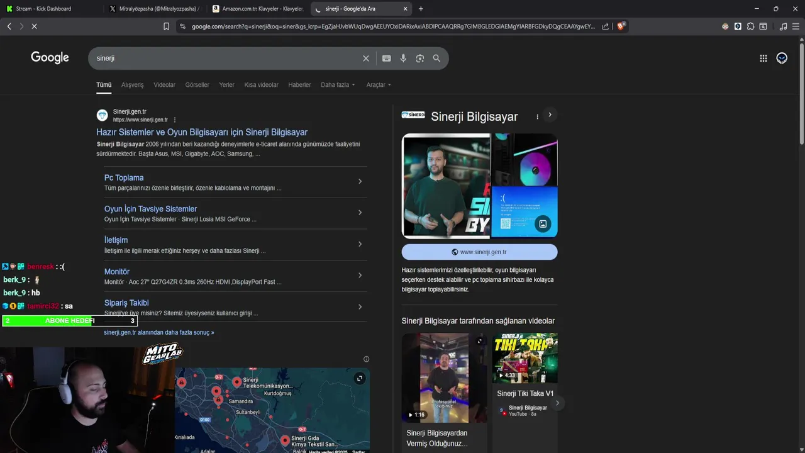View site information left of the URL
Viewport: 805px width, 453px height.
182,26
